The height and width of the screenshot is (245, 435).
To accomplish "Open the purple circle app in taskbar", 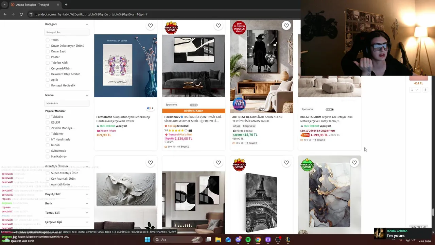I will click(268, 240).
